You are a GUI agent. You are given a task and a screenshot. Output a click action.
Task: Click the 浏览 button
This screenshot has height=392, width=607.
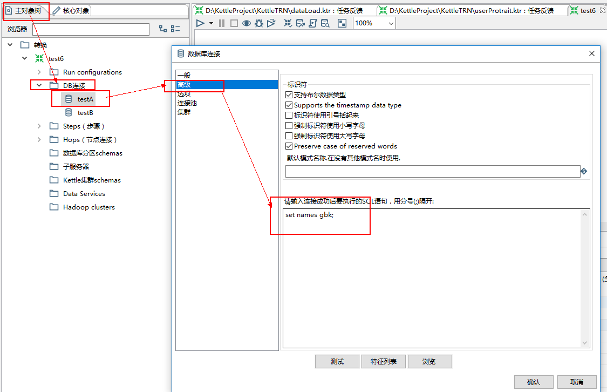pyautogui.click(x=429, y=361)
